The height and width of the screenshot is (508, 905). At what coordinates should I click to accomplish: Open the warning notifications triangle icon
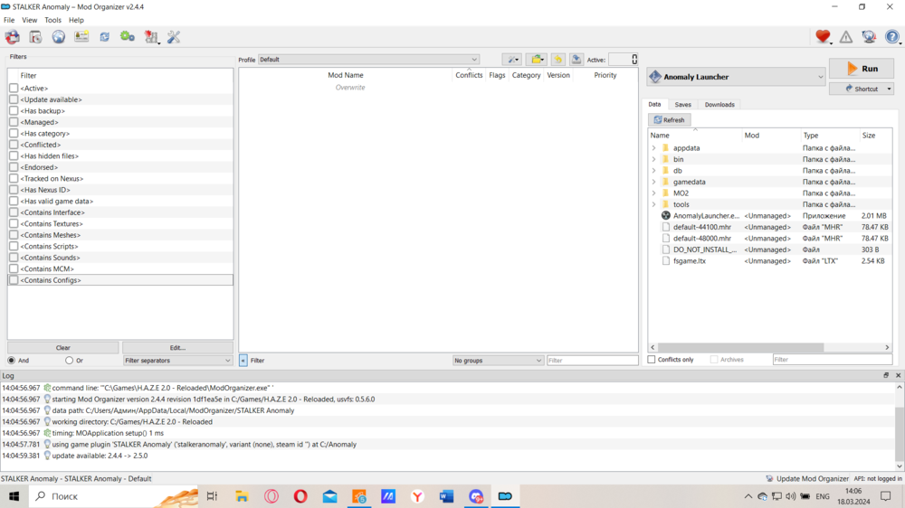pyautogui.click(x=845, y=37)
